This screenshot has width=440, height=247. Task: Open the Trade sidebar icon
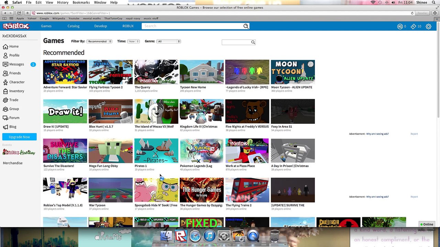[x=5, y=100]
